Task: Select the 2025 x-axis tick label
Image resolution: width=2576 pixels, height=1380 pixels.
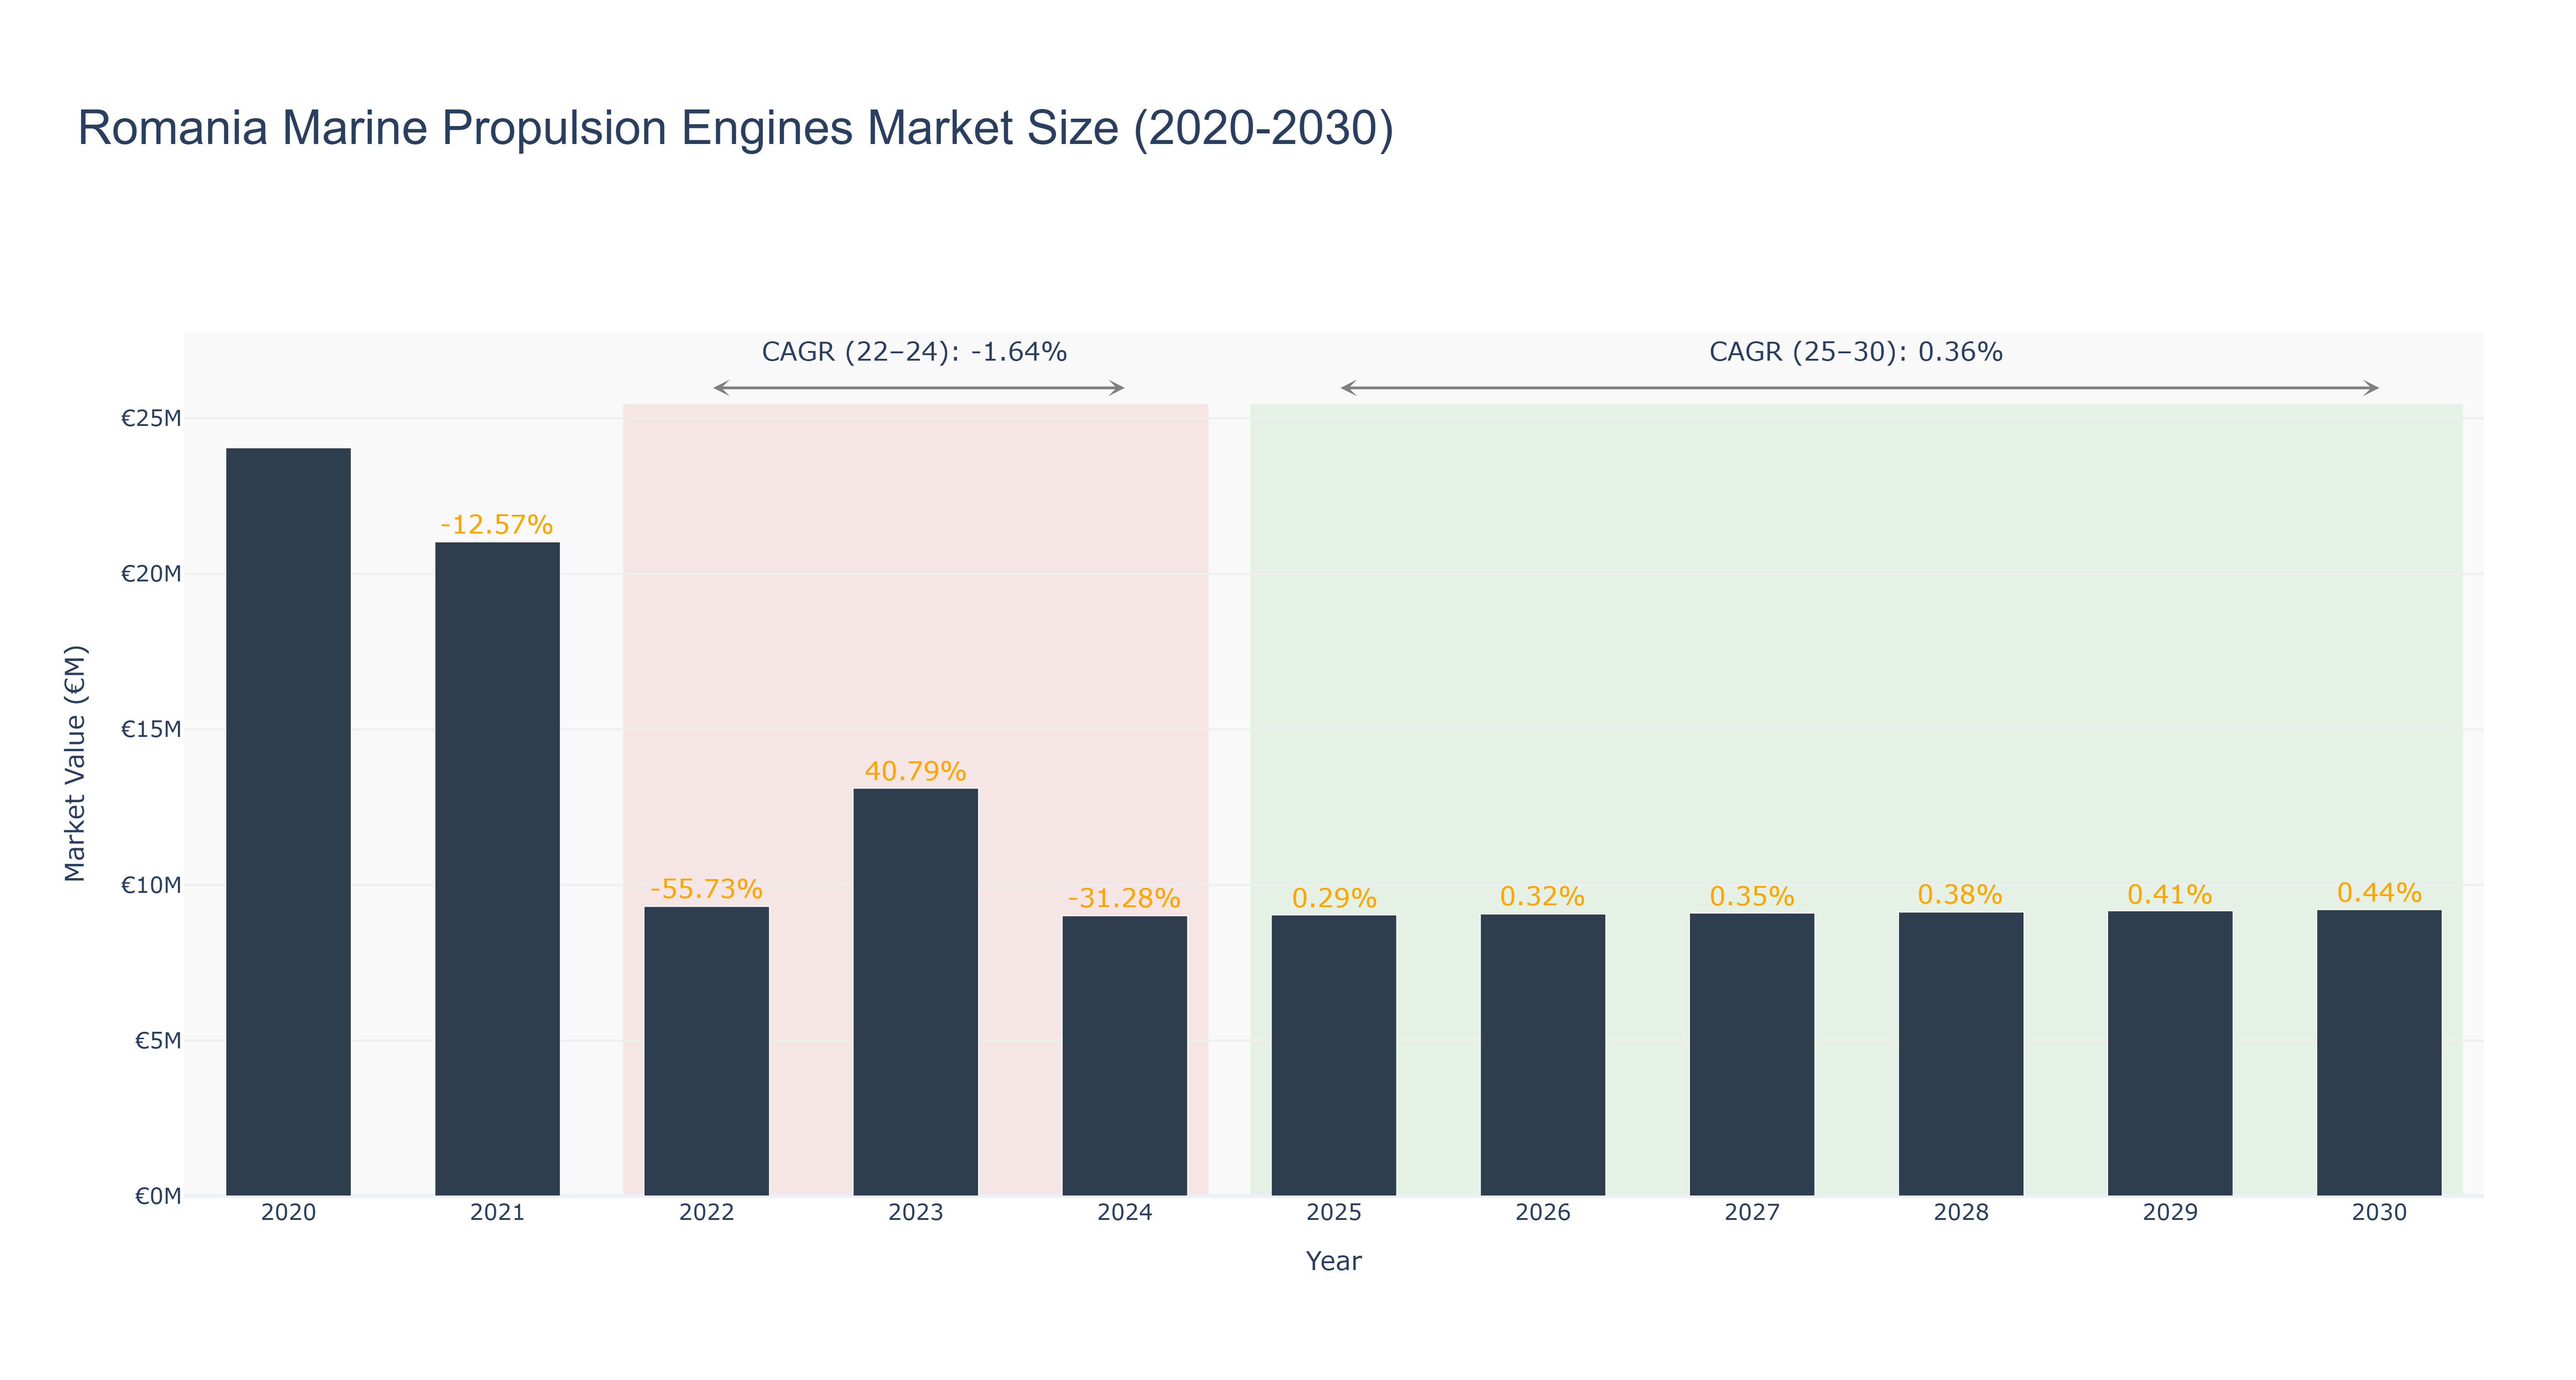Action: (1333, 1212)
